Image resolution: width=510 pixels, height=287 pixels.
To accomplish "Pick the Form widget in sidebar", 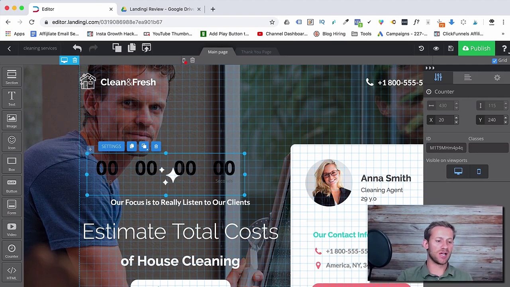I will pos(12,207).
